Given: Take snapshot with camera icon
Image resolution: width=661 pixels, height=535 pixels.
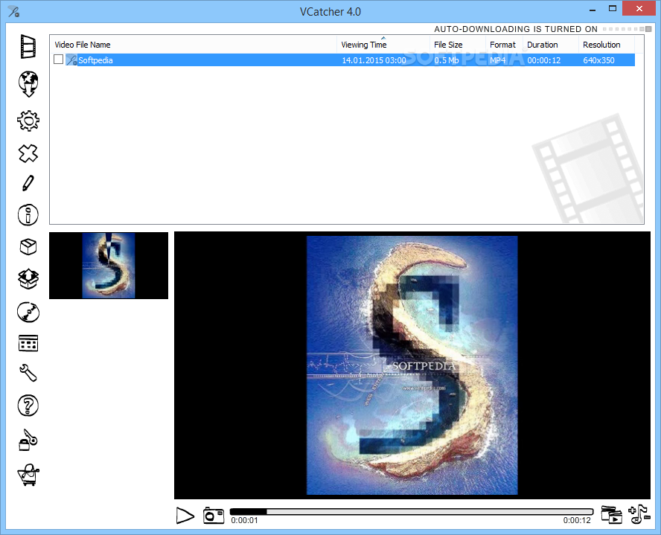Looking at the screenshot, I should click(x=214, y=515).
